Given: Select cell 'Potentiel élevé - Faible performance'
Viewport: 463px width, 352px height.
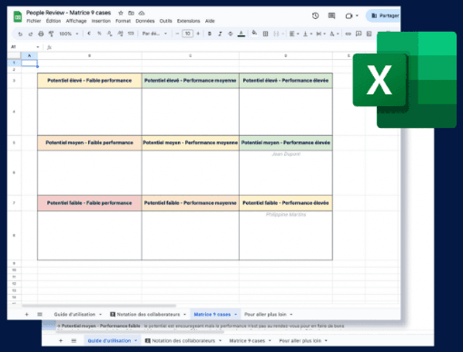Looking at the screenshot, I should pyautogui.click(x=89, y=81).
